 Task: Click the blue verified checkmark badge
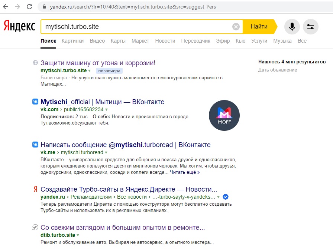tap(226, 197)
